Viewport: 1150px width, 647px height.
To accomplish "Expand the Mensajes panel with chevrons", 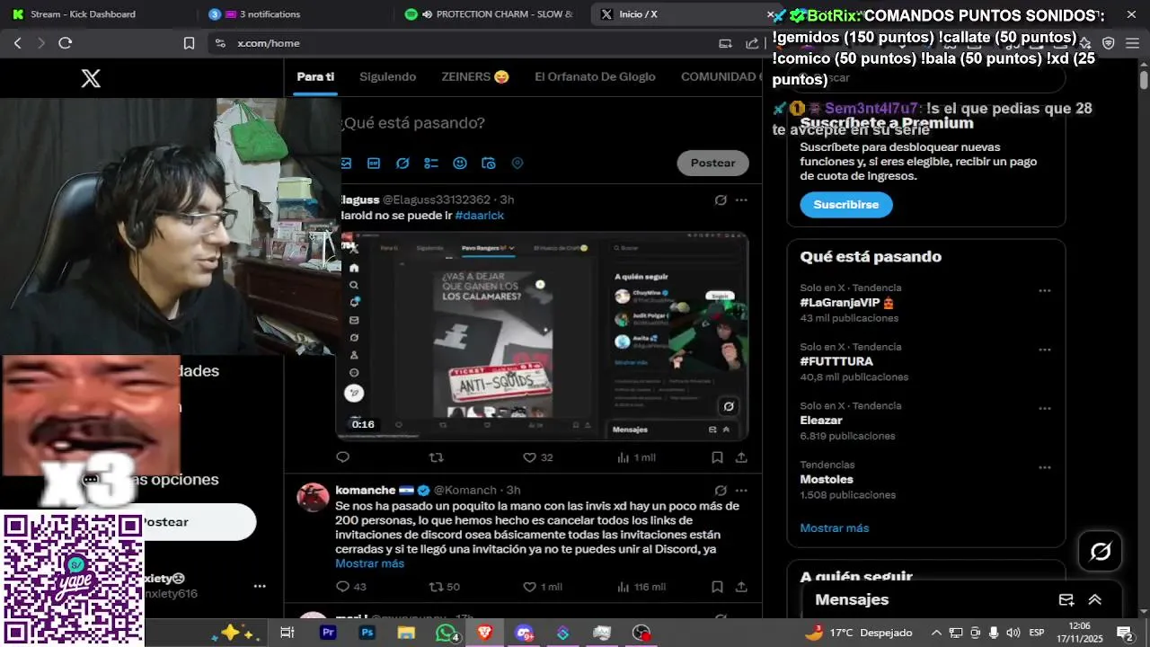I will 1095,600.
